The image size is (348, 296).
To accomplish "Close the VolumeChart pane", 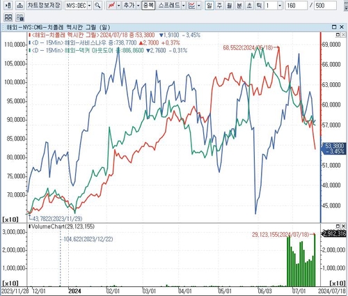I will click(x=343, y=226).
